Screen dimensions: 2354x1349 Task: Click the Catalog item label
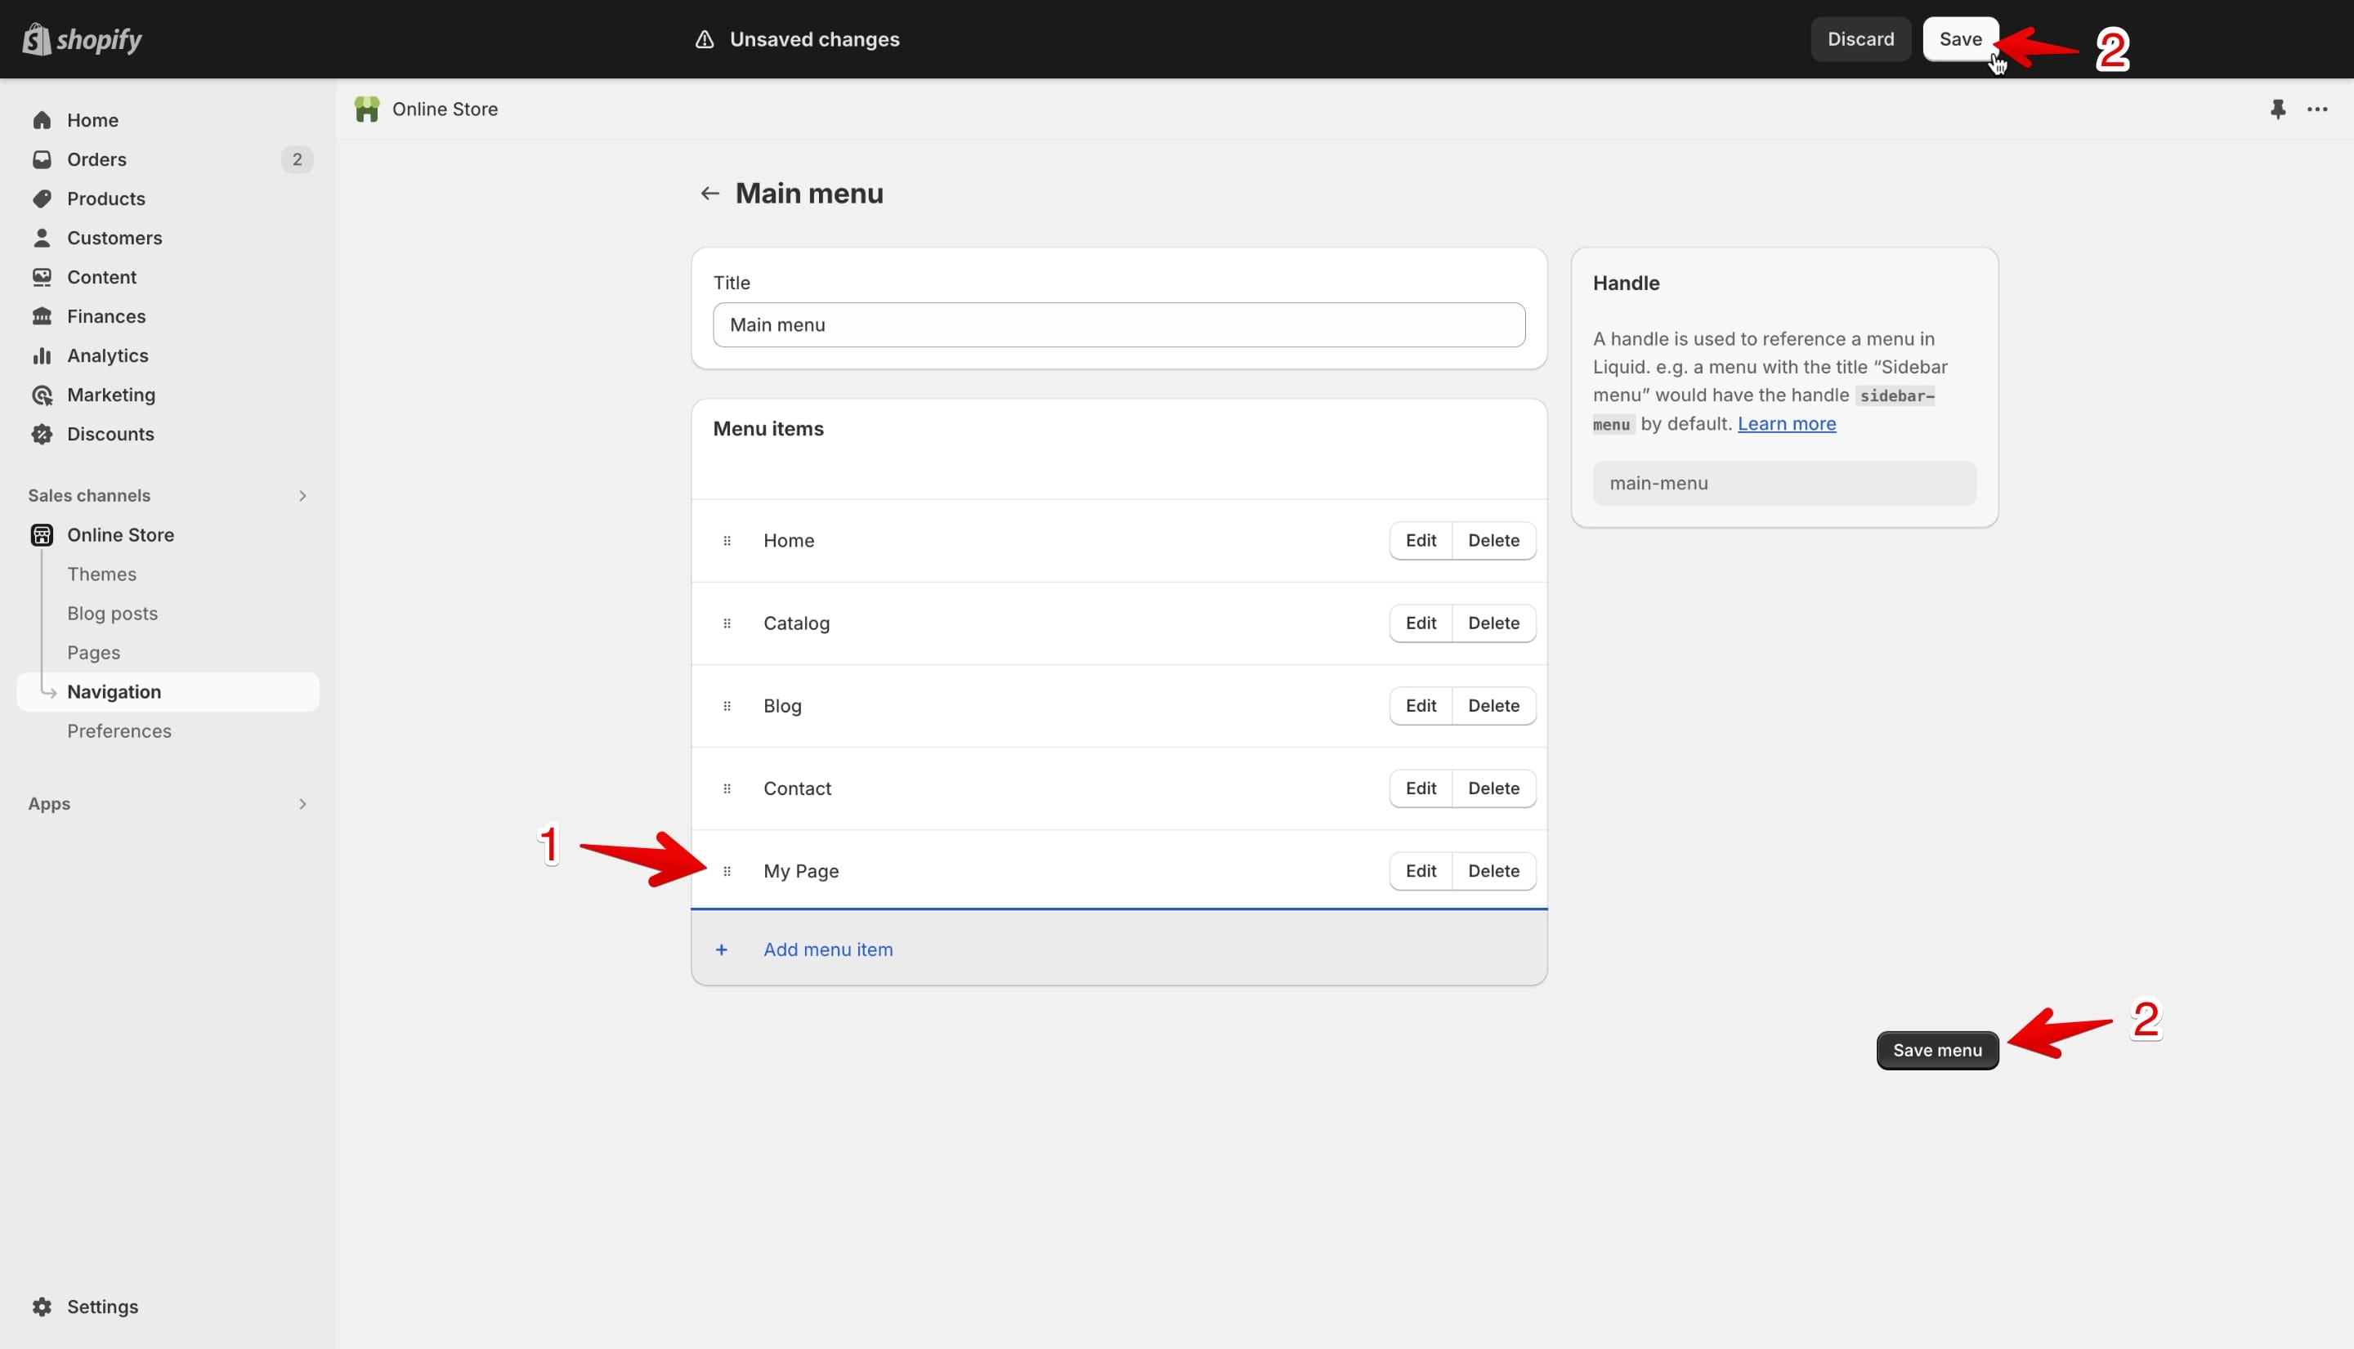point(796,623)
